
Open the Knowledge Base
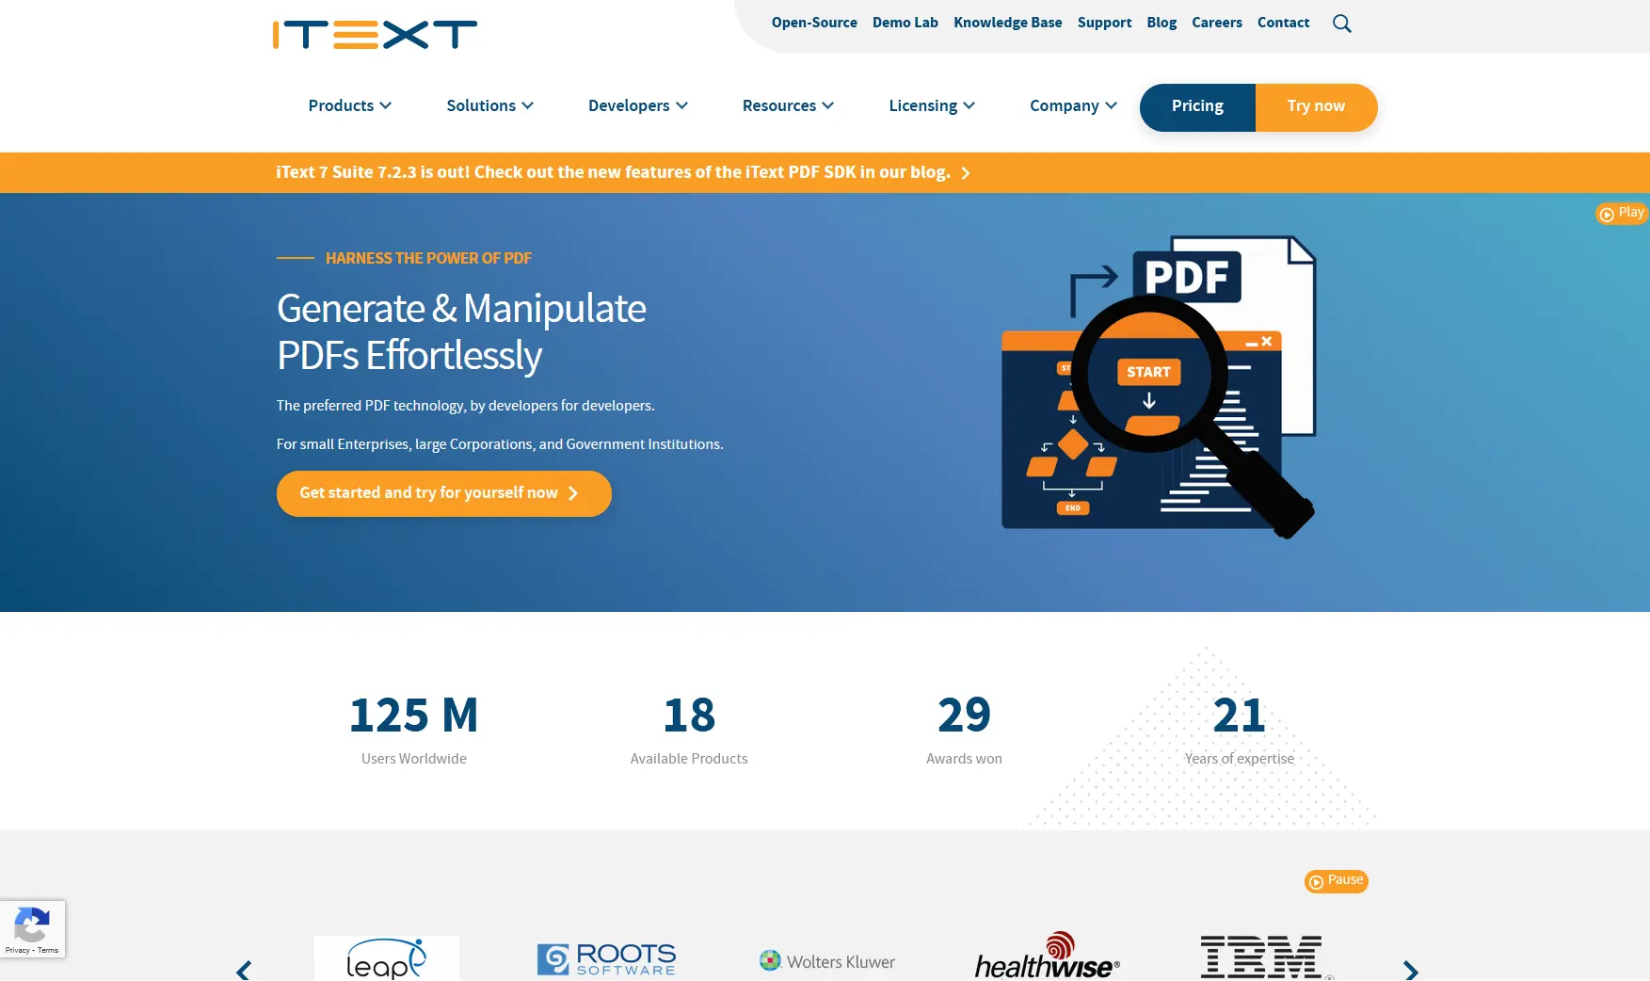(x=1008, y=23)
